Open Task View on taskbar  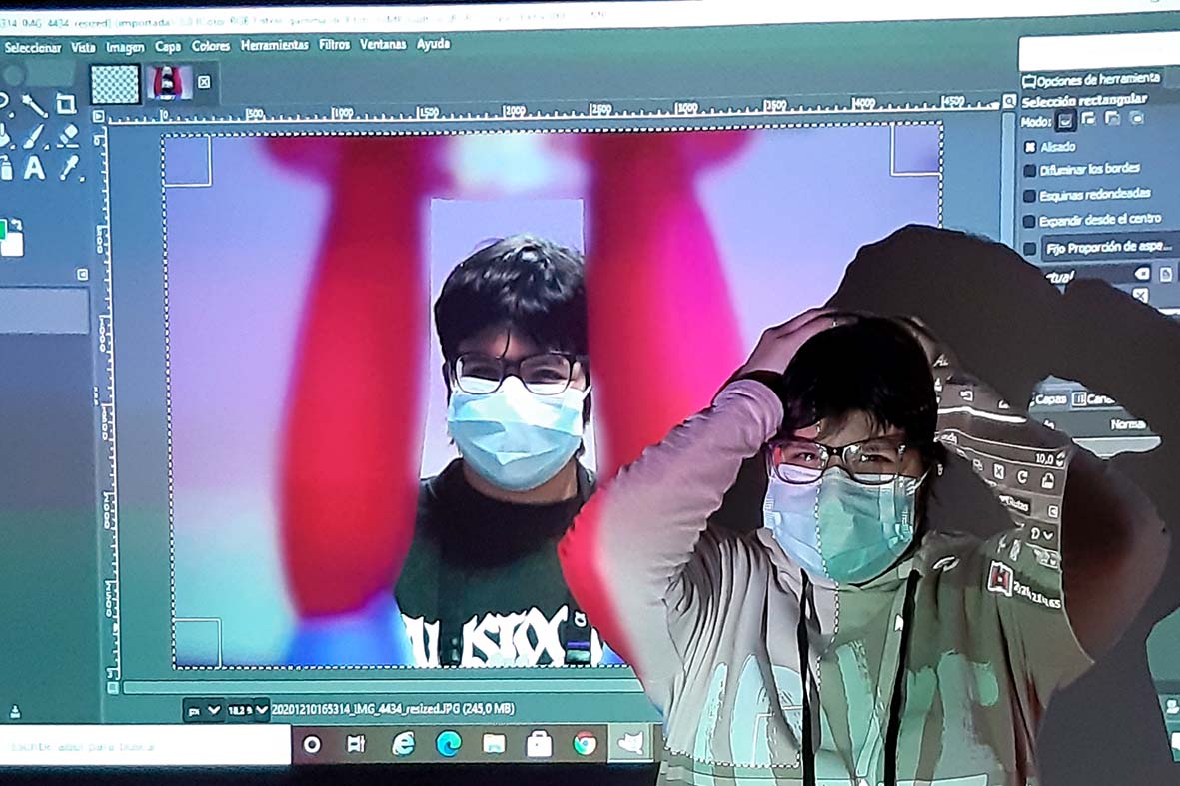pyautogui.click(x=356, y=745)
